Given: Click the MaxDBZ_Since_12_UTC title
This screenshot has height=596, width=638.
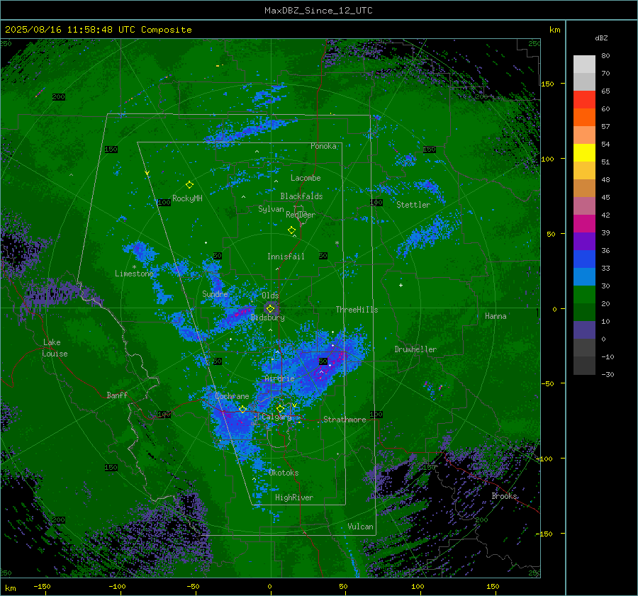Looking at the screenshot, I should (318, 11).
